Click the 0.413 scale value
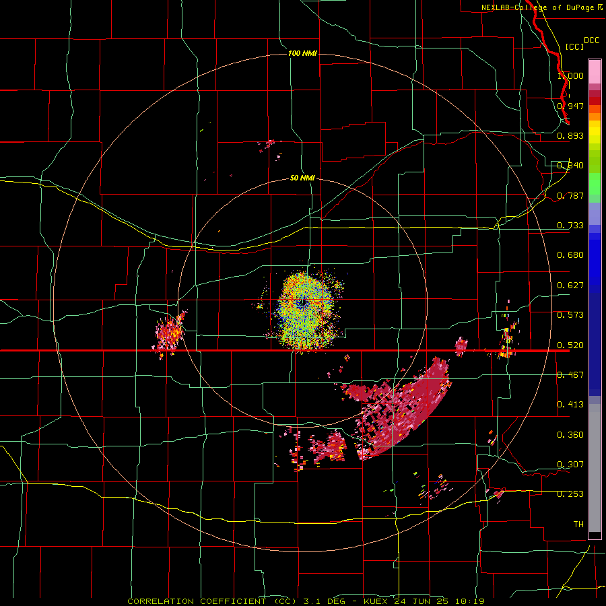This screenshot has width=606, height=606. (570, 405)
